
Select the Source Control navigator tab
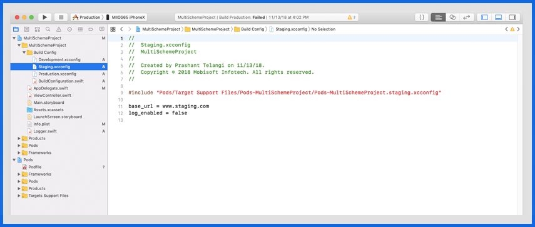click(27, 29)
